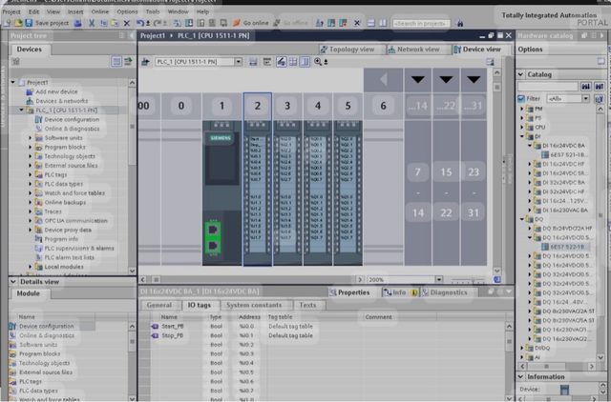Click the green Ethernet port on CPU
611x402 pixels.
pos(213,237)
